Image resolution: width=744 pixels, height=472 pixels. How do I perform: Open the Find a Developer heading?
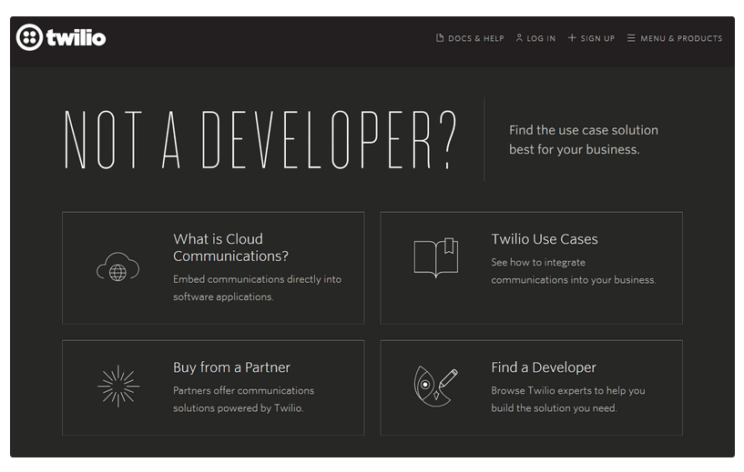[x=544, y=367]
